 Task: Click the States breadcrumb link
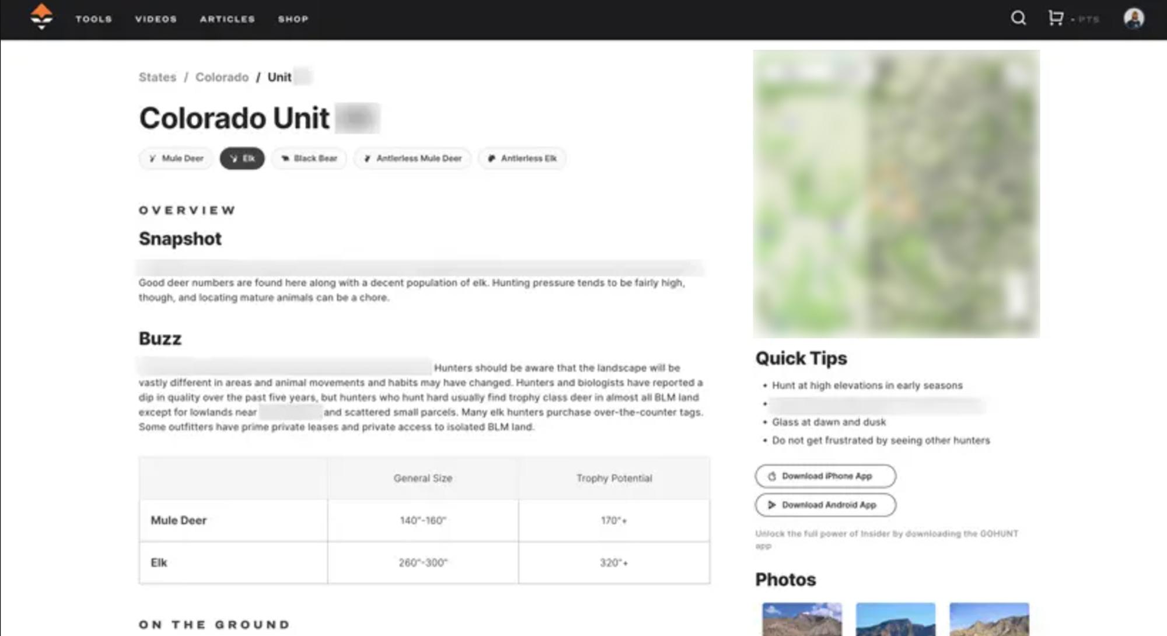tap(157, 76)
